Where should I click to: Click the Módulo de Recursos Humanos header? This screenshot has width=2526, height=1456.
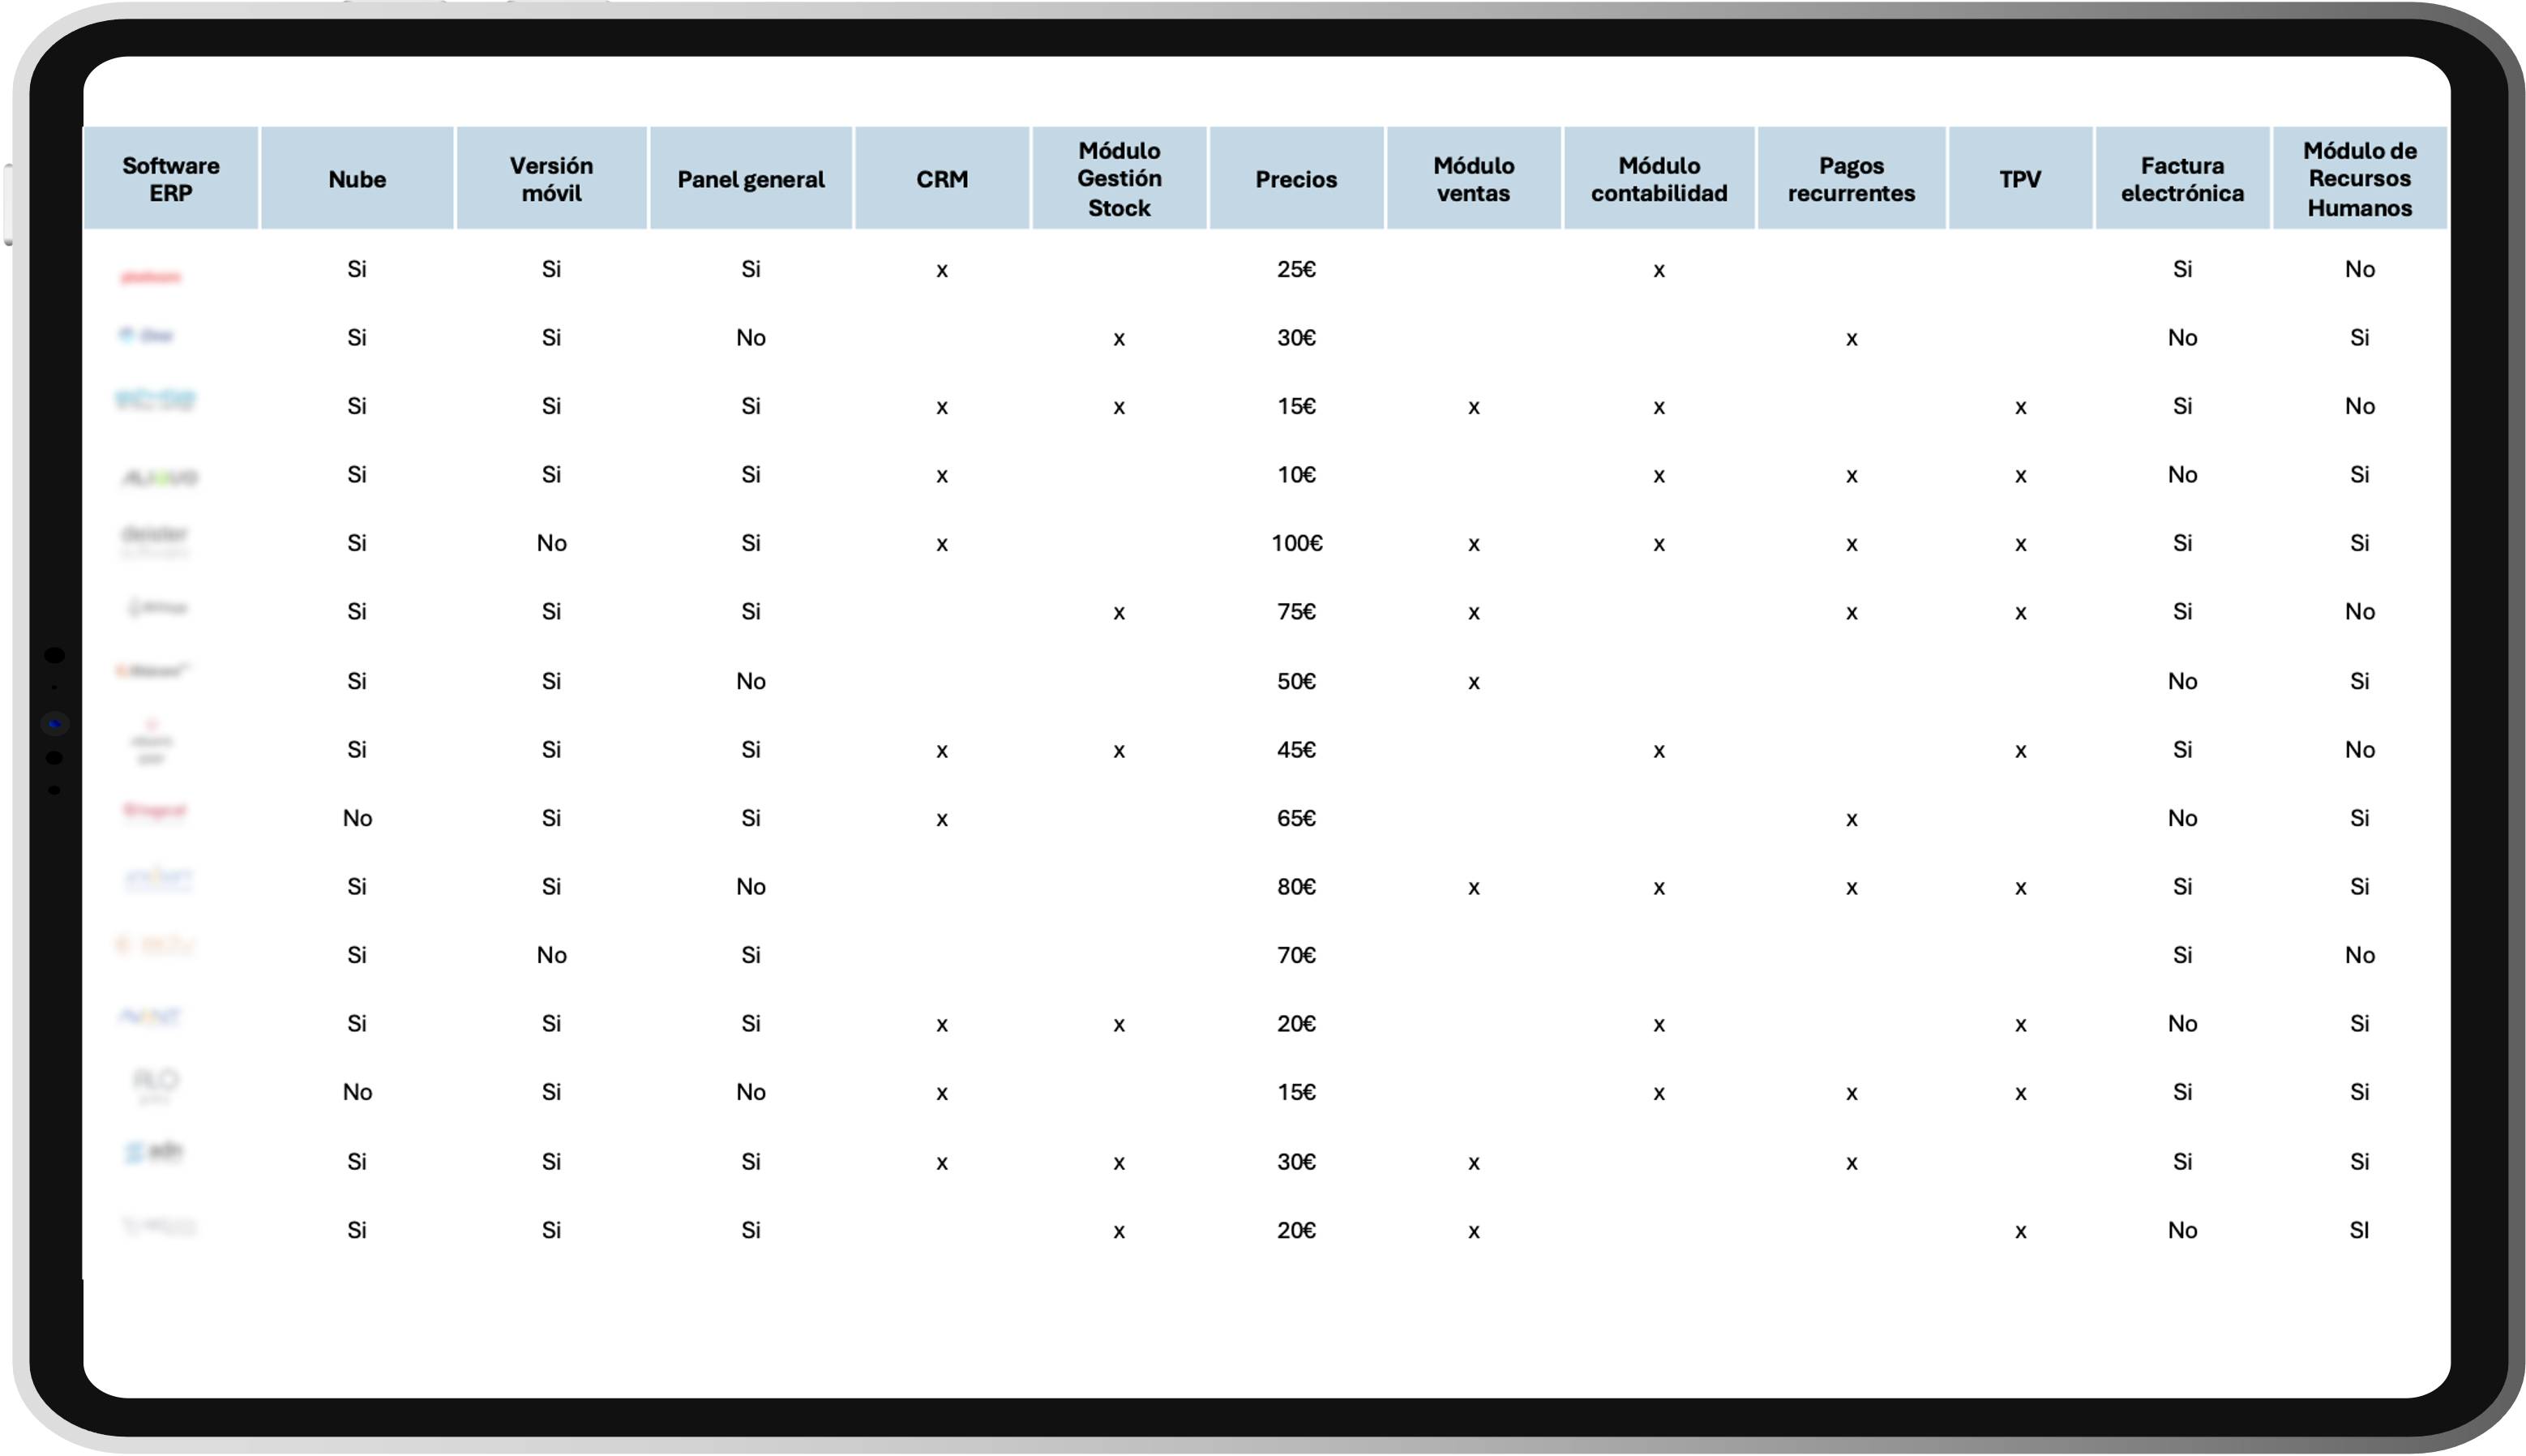tap(2359, 179)
